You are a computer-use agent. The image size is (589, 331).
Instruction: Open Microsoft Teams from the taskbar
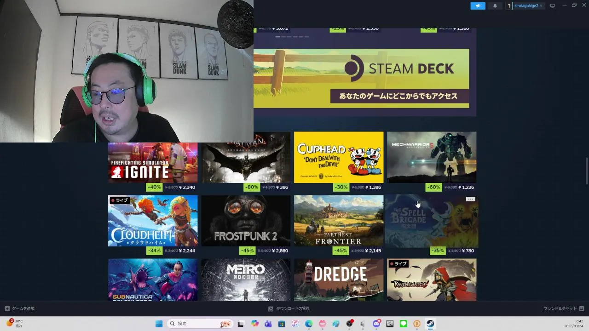coord(268,324)
